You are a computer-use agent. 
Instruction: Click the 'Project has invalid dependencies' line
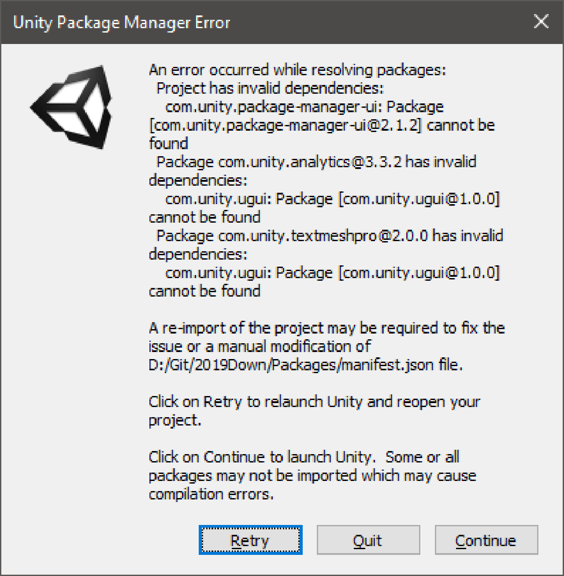tap(270, 88)
